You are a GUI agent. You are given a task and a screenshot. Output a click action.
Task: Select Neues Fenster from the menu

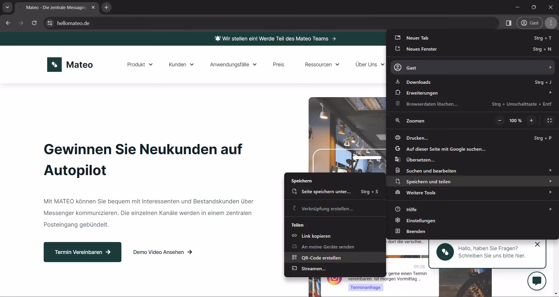pyautogui.click(x=422, y=49)
